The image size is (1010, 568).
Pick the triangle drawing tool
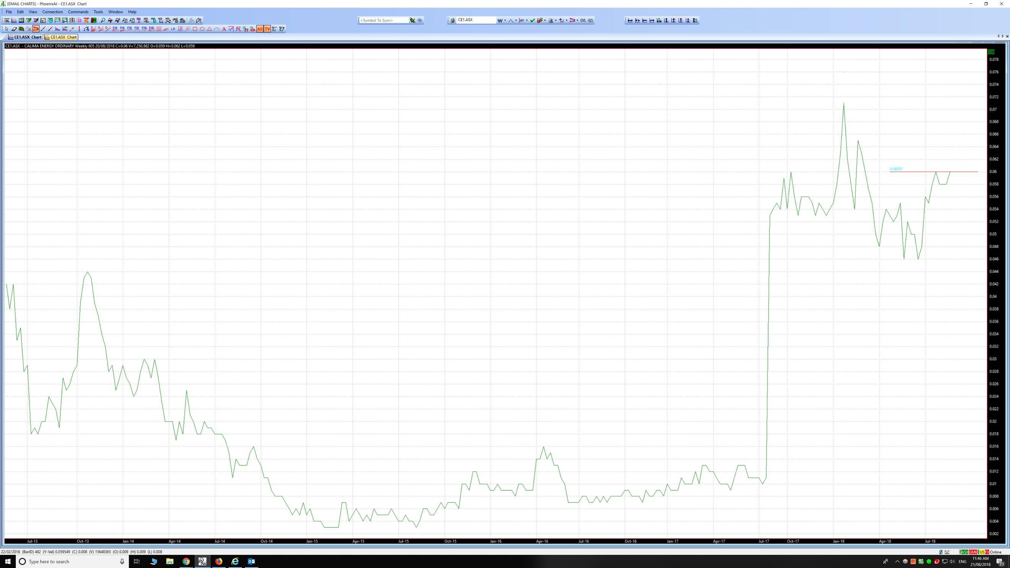point(209,29)
